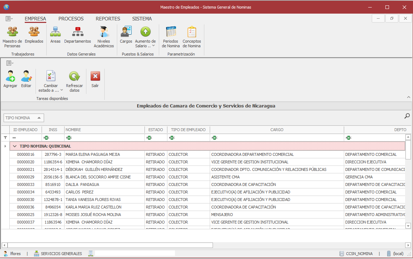
Task: Open Maestro de Personas
Action: (x=12, y=37)
